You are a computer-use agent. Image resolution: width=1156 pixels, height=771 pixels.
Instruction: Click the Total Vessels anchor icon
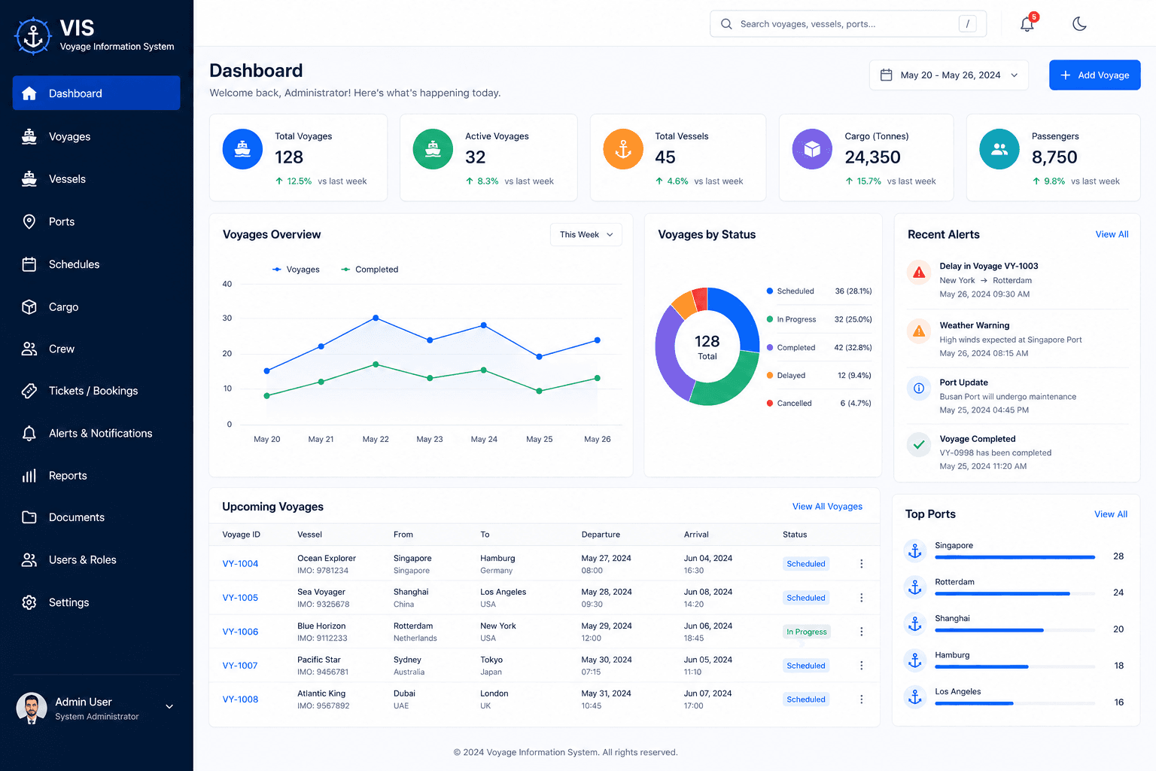click(623, 149)
